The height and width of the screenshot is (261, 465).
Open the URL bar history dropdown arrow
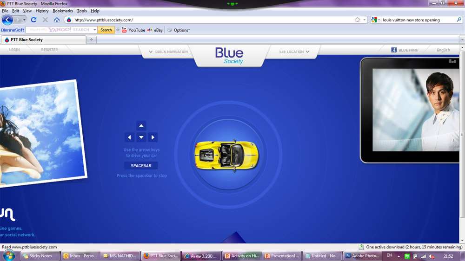point(365,20)
